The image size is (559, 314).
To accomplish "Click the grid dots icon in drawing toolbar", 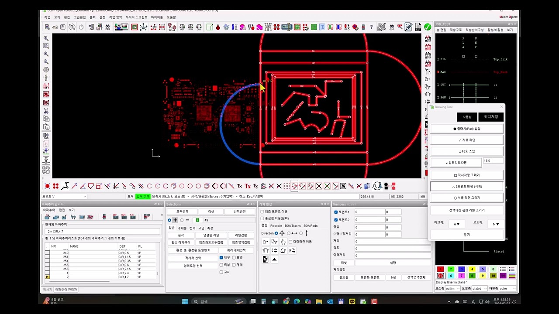I will tap(287, 186).
